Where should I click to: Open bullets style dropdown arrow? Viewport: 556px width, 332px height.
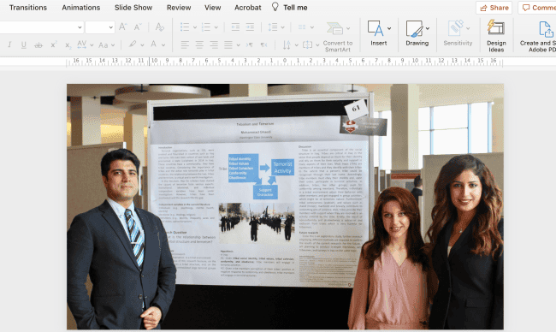coord(195,27)
